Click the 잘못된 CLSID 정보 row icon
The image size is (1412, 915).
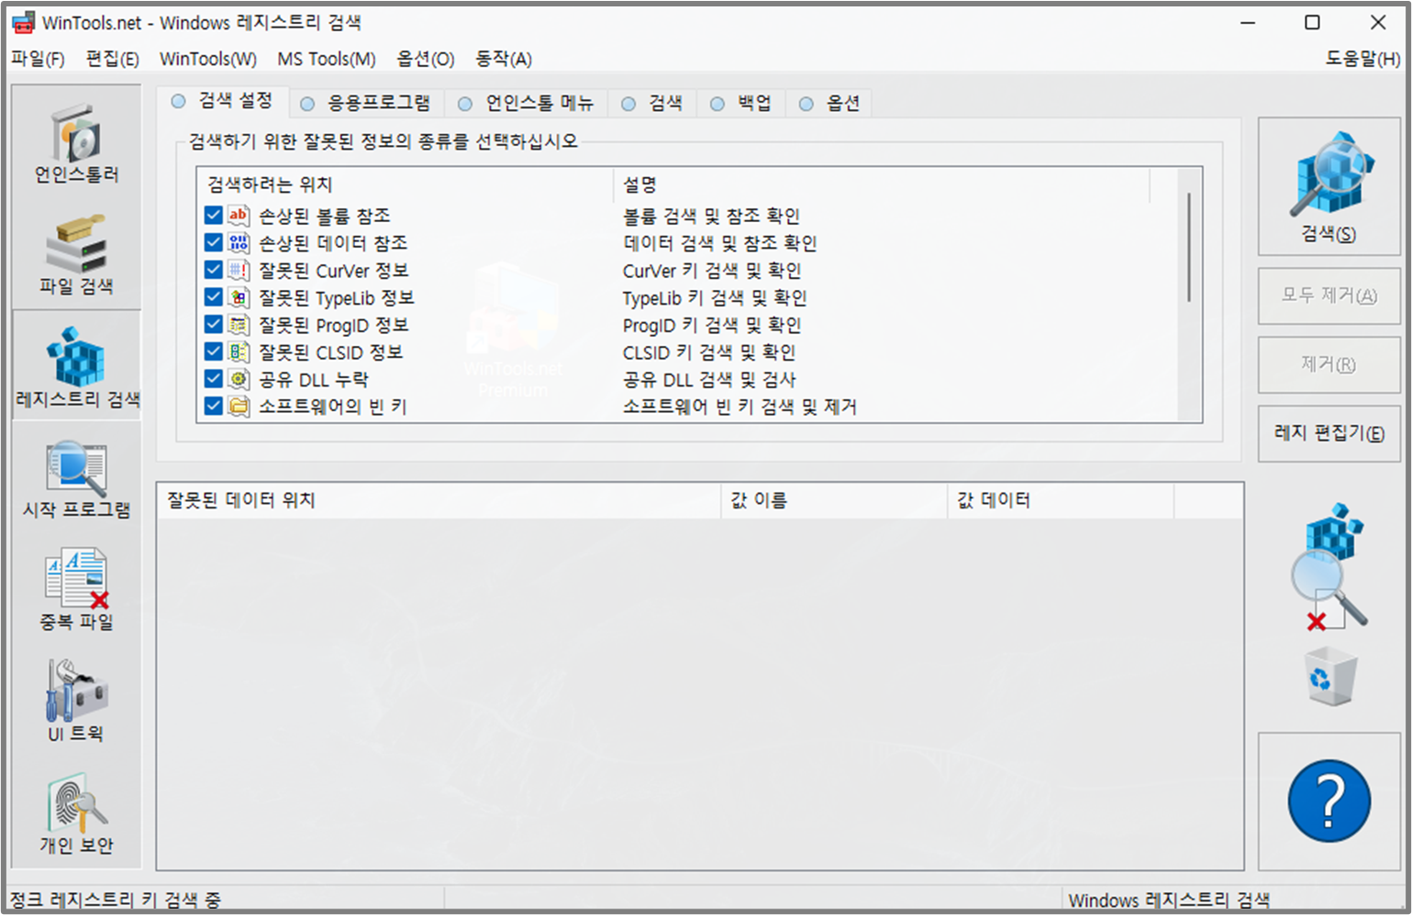click(239, 351)
